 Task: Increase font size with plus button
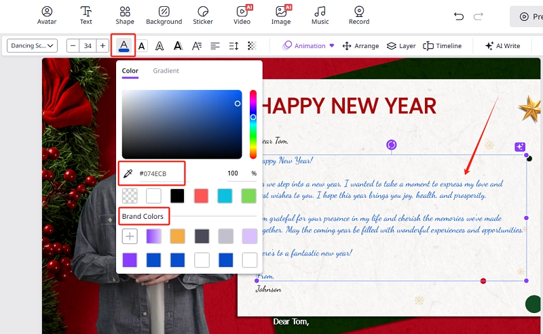tap(102, 45)
